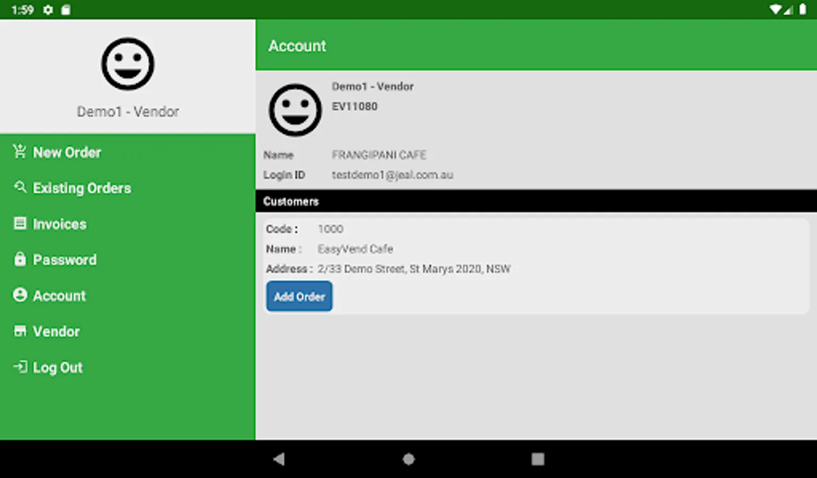This screenshot has width=817, height=478.
Task: Click the Invoices list icon
Action: point(20,223)
